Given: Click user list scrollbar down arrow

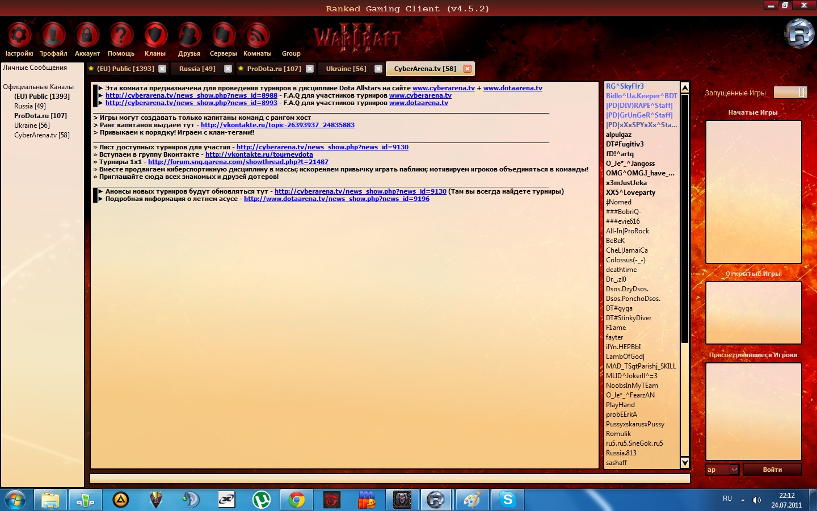Looking at the screenshot, I should tap(685, 463).
